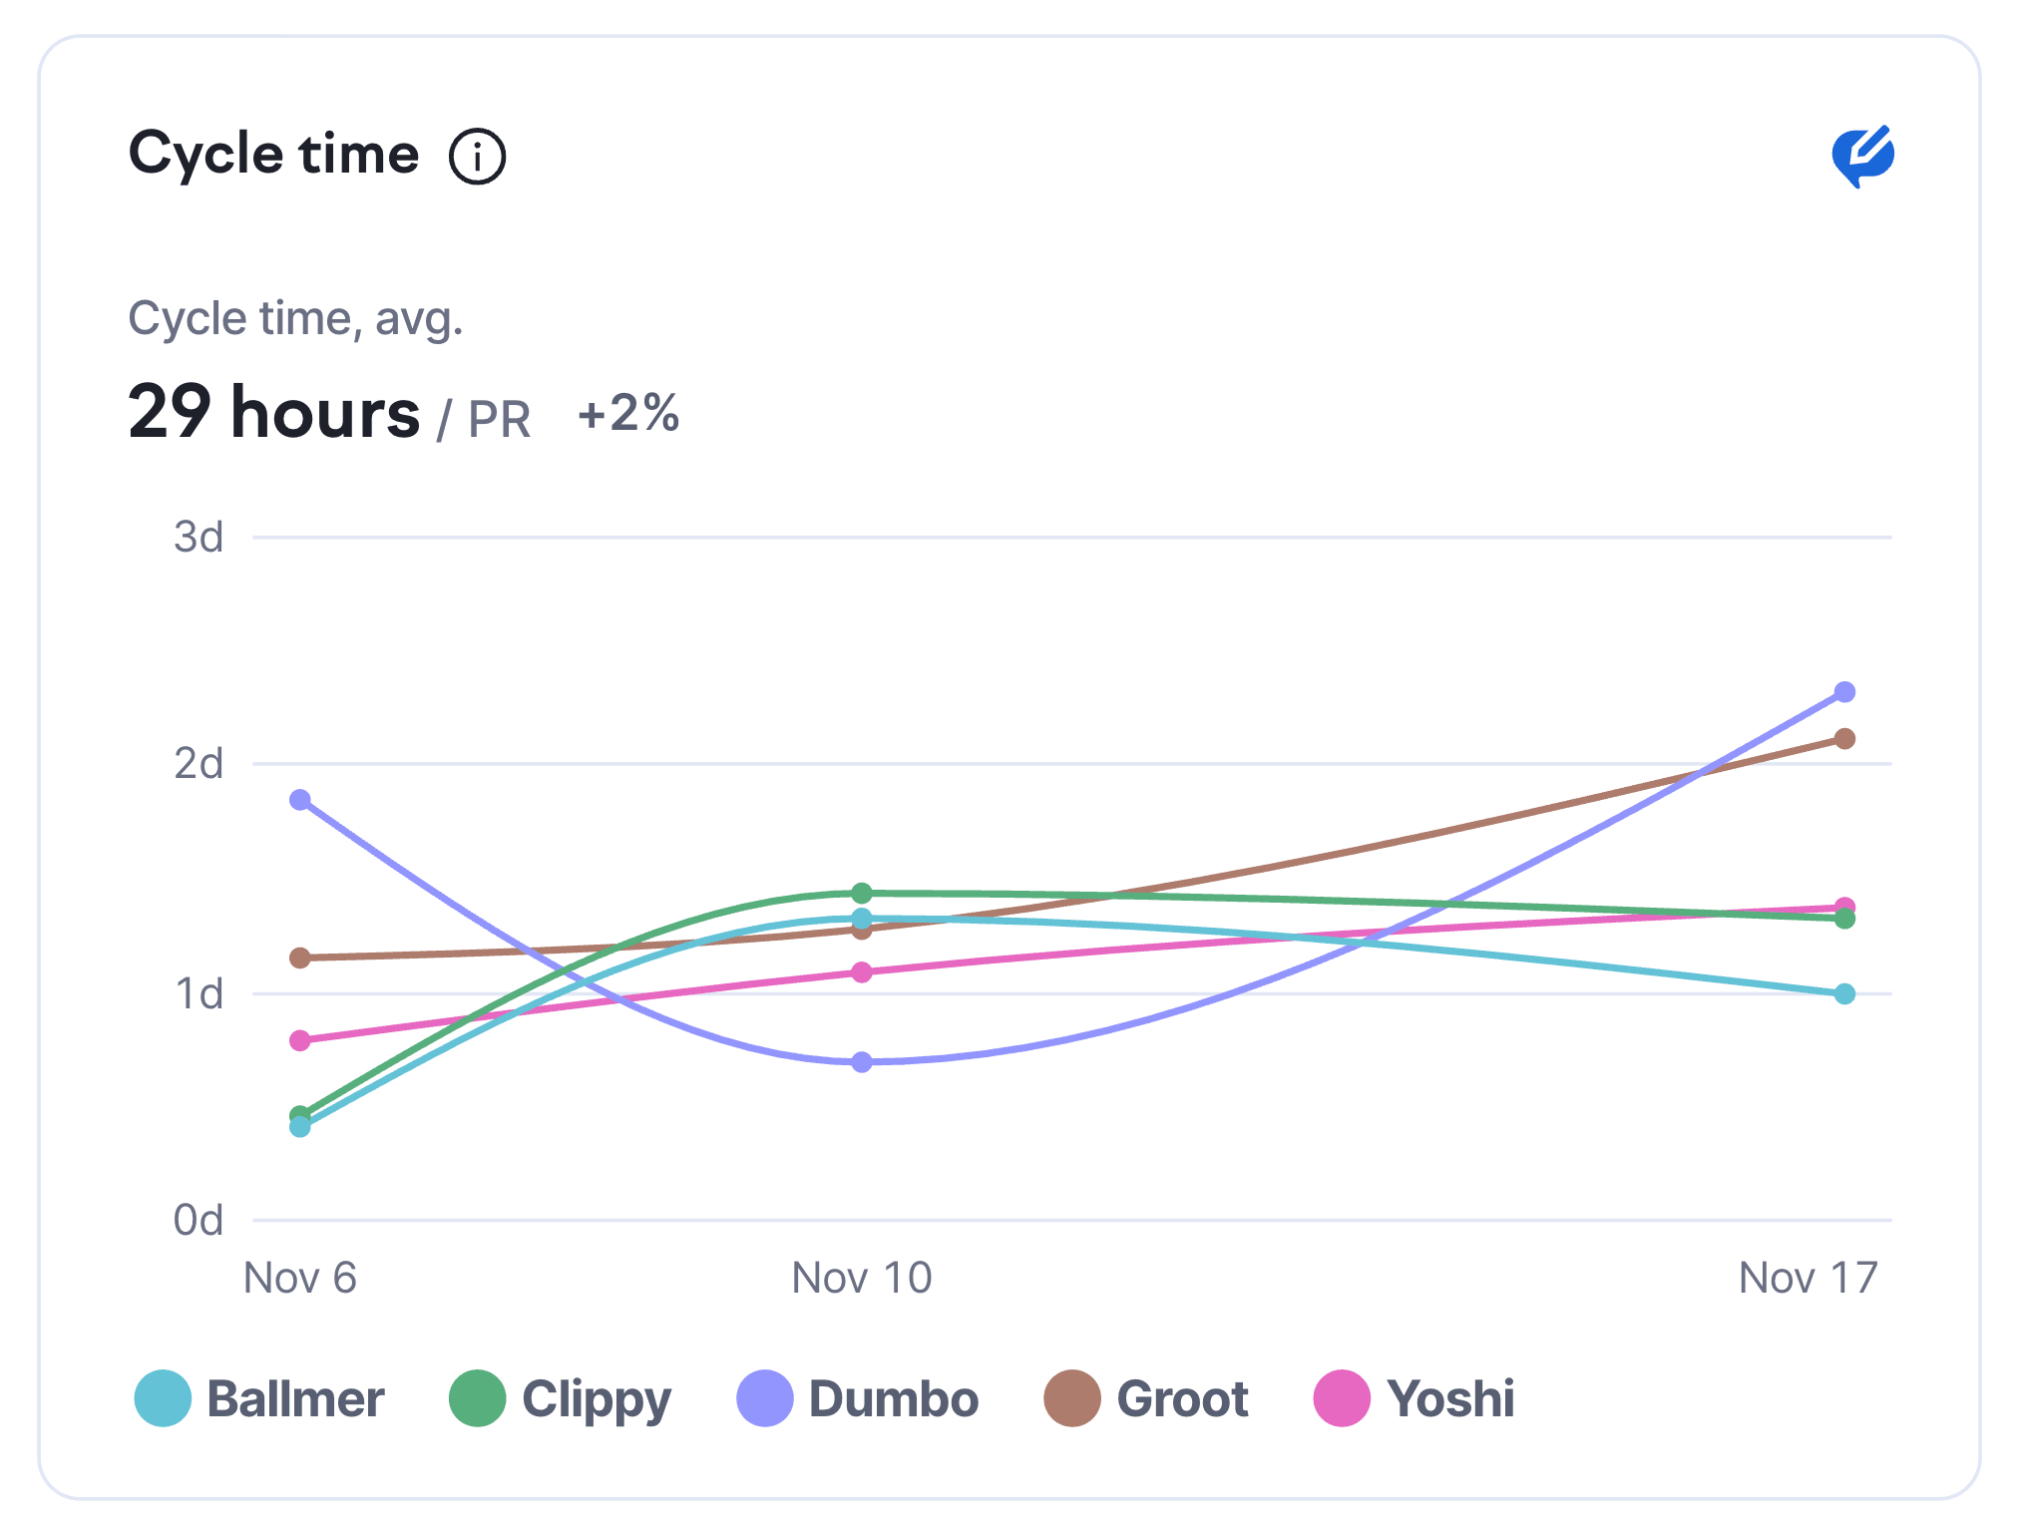
Task: Toggle the Ballmer series in the legend
Action: pos(294,1398)
